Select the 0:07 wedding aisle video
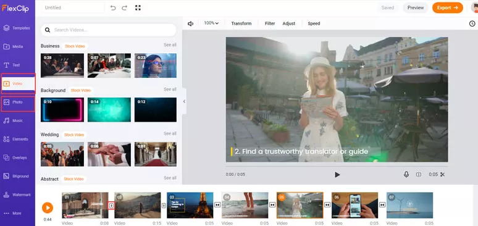Screen dimensions: 478x226 coord(156,154)
